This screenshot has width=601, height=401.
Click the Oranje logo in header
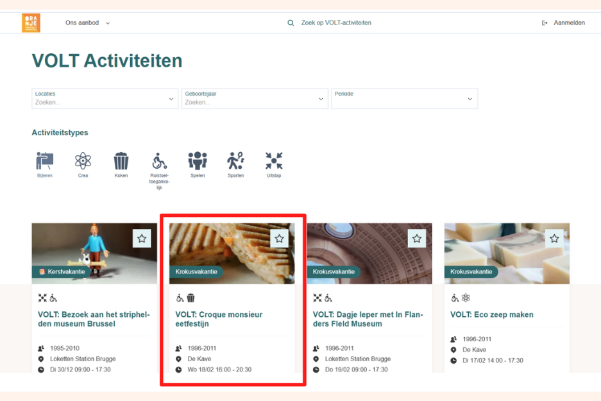31,23
